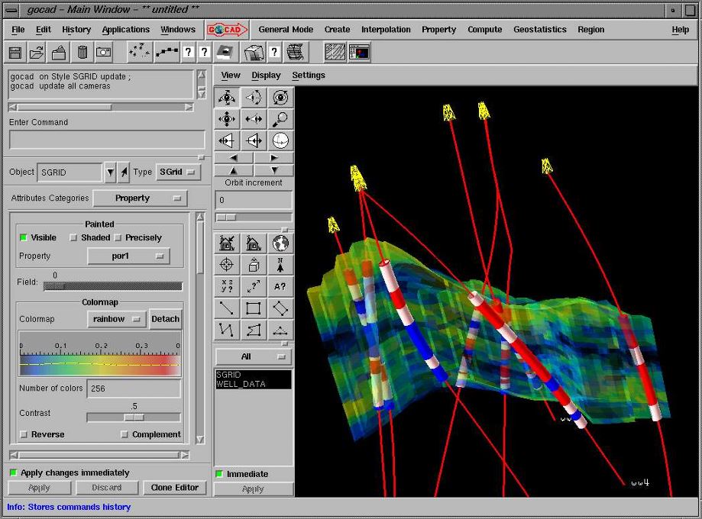This screenshot has height=519, width=702.
Task: Select the magnifying glass zoom tool
Action: (280, 119)
